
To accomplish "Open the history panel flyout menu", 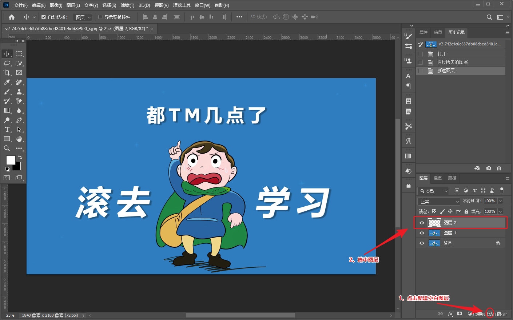I will point(507,33).
